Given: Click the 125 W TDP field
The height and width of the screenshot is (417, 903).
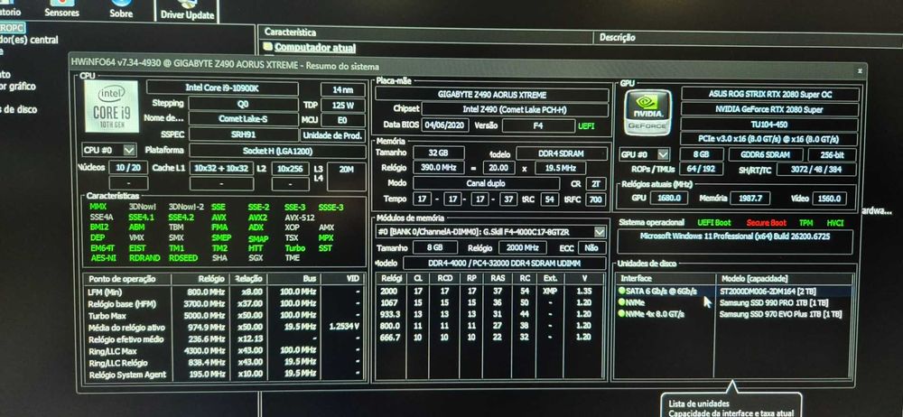Looking at the screenshot, I should pos(342,106).
